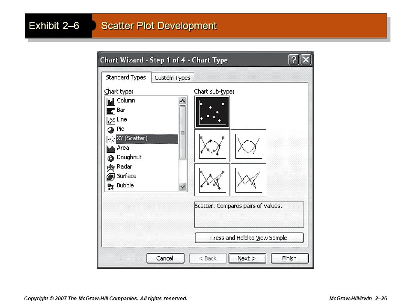Choose plain scatter points sub-type
This screenshot has height=308, width=411.
tap(212, 112)
